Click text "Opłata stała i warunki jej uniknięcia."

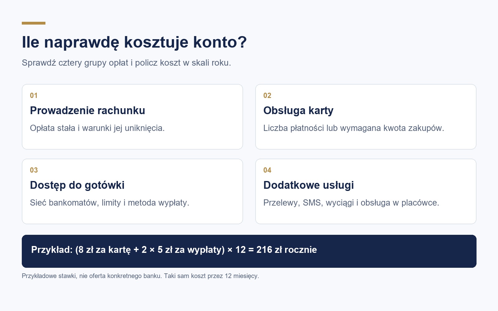click(97, 128)
